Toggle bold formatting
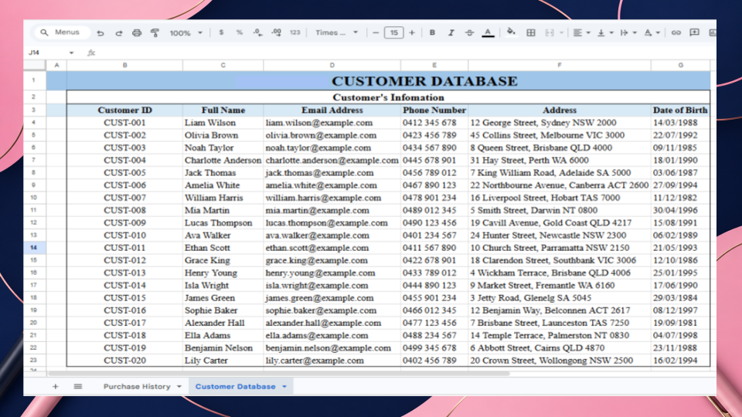 click(432, 32)
